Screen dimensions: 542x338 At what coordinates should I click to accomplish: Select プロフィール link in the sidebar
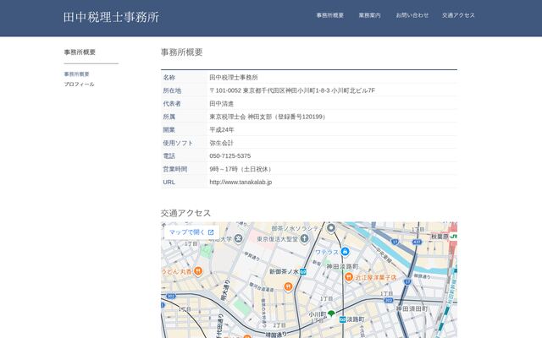pos(79,84)
